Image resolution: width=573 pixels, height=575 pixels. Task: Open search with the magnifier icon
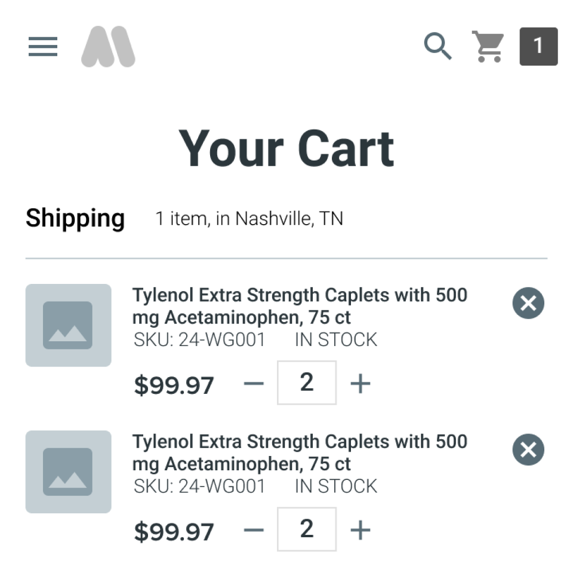pos(438,46)
